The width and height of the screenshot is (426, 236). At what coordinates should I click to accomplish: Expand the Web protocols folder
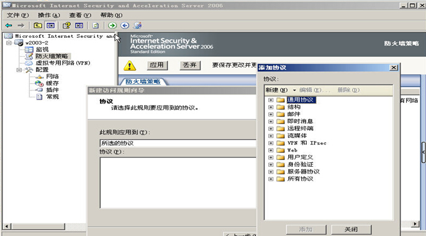click(271, 150)
